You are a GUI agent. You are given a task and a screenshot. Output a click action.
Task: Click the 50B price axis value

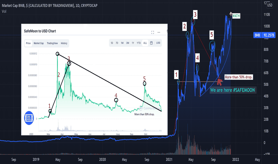pyautogui.click(x=266, y=84)
